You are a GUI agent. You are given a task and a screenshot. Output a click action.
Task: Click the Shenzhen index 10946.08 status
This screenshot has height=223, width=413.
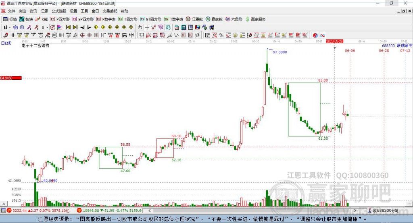point(90,211)
